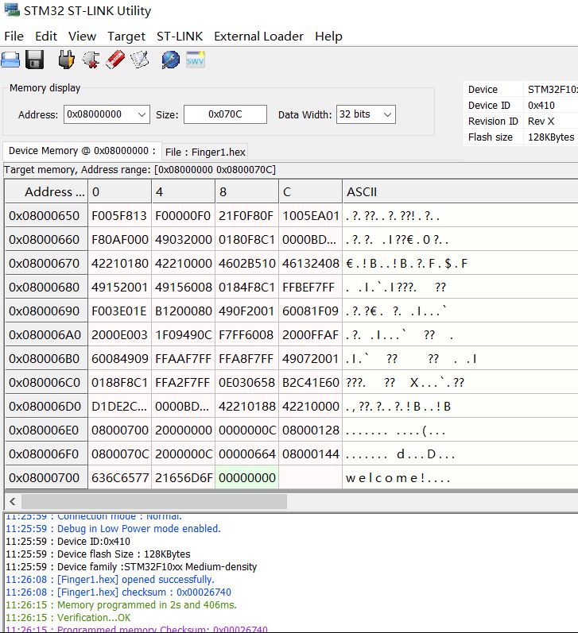Click the ASCII text 'welcome!....'
This screenshot has height=633, width=578.
[x=398, y=478]
